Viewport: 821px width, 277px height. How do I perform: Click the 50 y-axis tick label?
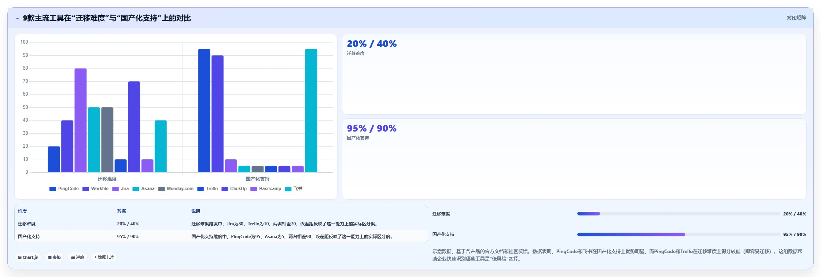point(25,107)
